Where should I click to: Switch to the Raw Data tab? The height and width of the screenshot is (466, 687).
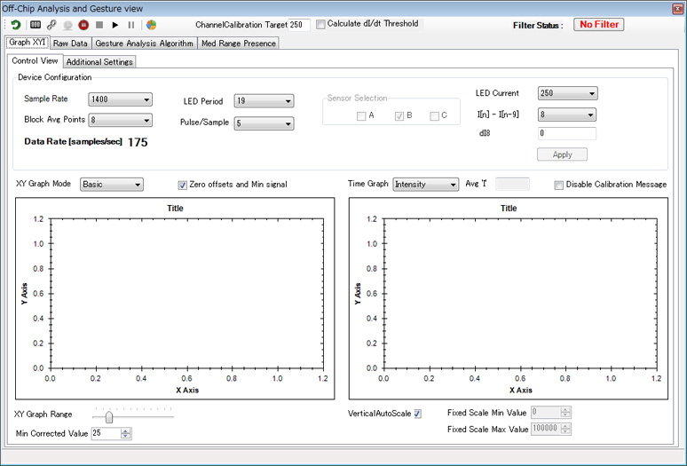[70, 43]
